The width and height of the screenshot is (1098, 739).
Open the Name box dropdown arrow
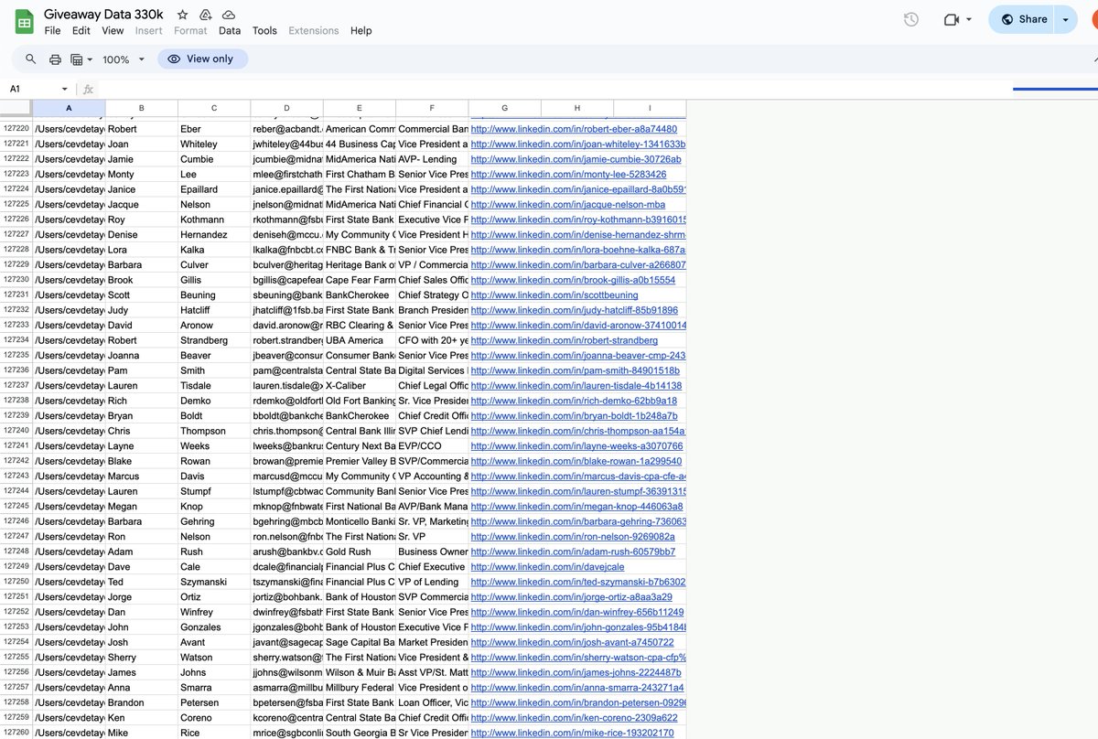tap(65, 89)
